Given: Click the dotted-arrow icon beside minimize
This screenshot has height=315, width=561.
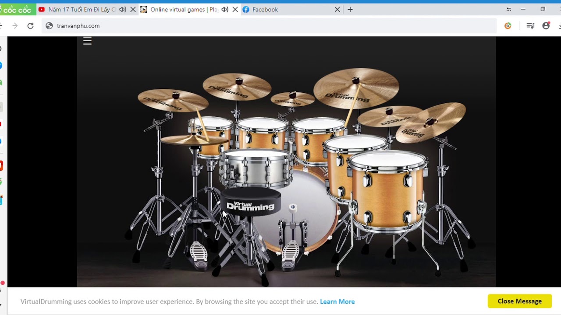Looking at the screenshot, I should pos(508,9).
